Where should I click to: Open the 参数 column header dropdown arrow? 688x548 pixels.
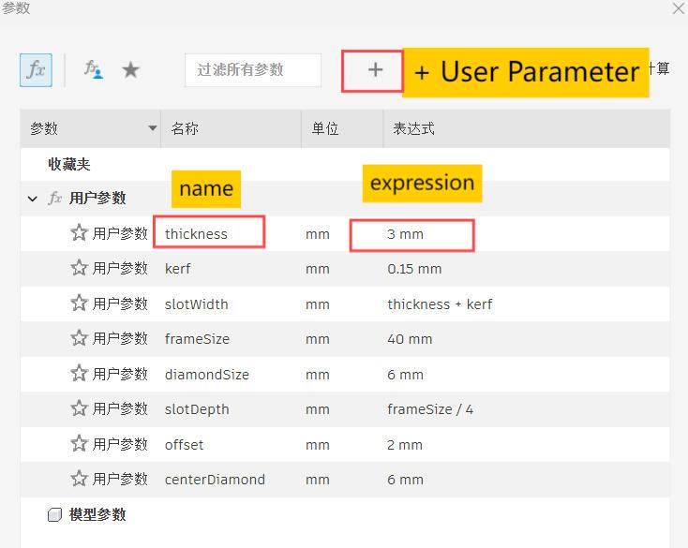(152, 128)
